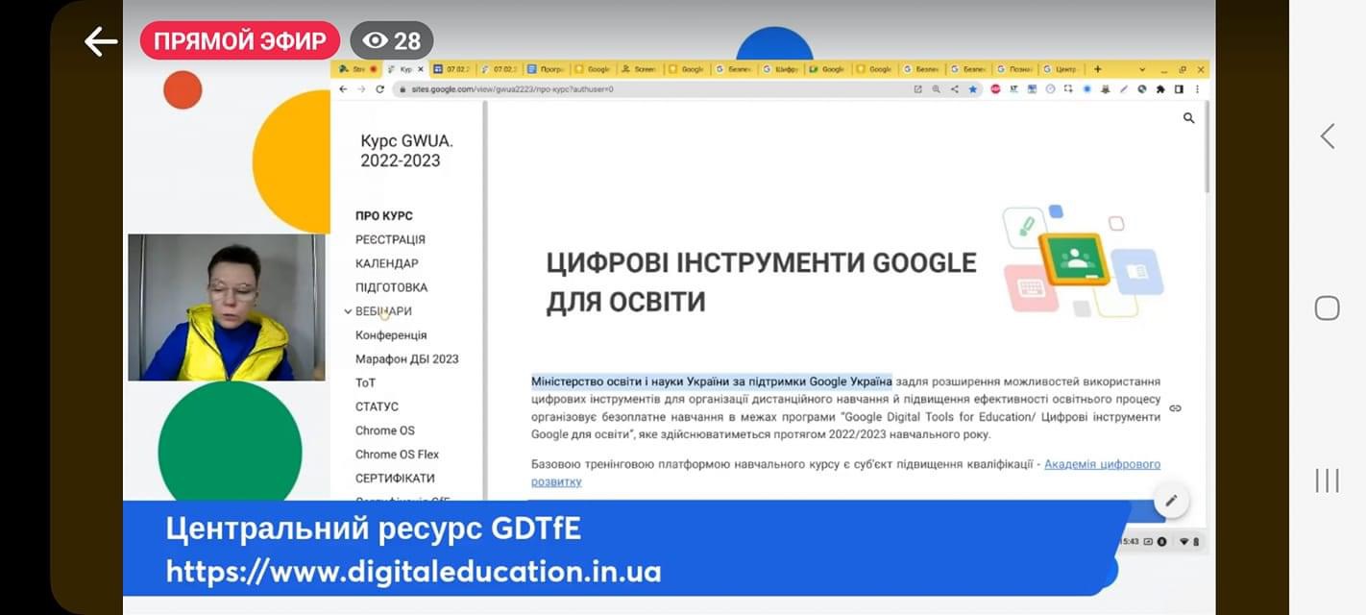1366x615 pixels.
Task: Open the Академія цифрового розвитку link
Action: (1102, 464)
